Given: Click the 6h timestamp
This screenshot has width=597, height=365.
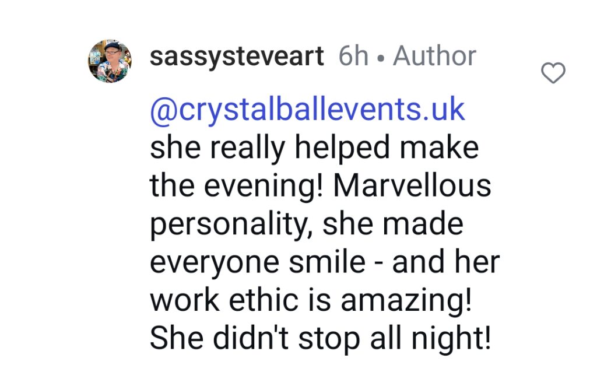Looking at the screenshot, I should [x=353, y=56].
